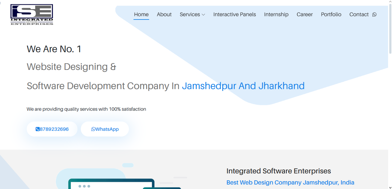Open the Best Web Design Company Jamshedpur link
Screen dimensions: 392x189
click(290, 182)
